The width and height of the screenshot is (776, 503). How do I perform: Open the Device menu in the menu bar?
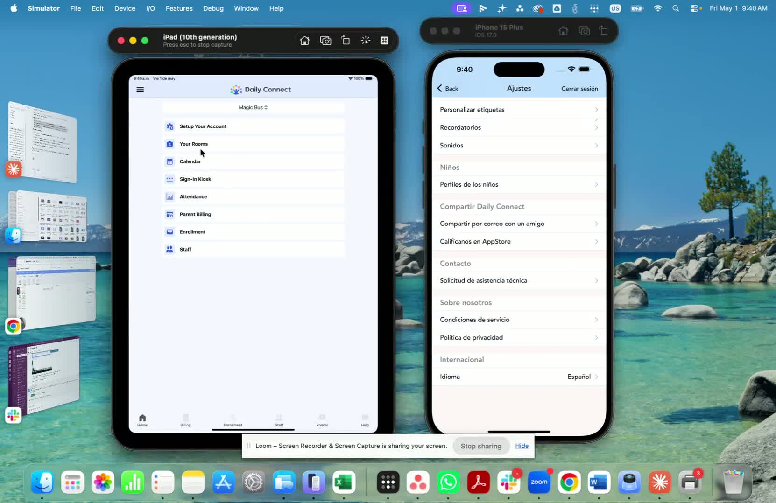[125, 8]
